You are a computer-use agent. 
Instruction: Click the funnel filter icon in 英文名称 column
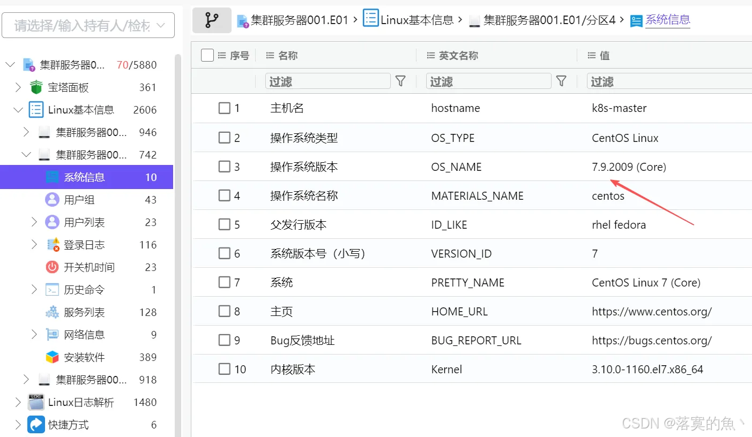click(x=561, y=81)
